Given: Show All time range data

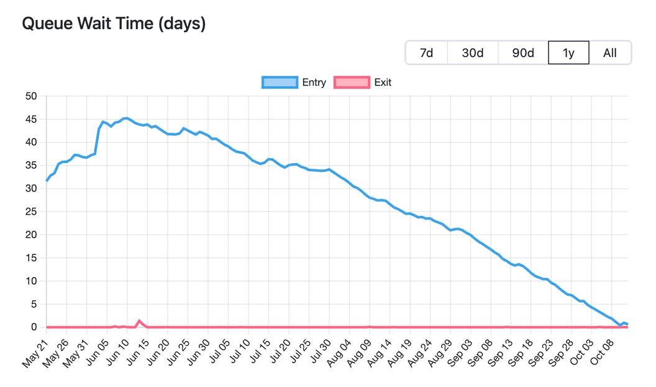Looking at the screenshot, I should pyautogui.click(x=609, y=53).
